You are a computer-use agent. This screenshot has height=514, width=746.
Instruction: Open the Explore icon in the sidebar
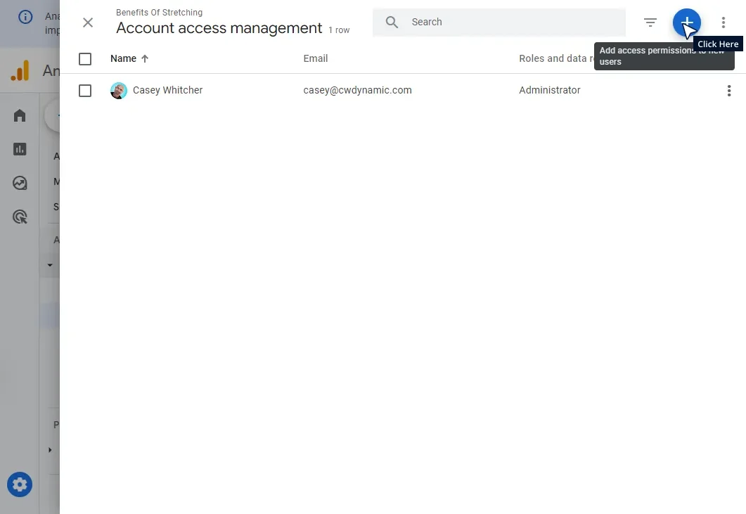[x=19, y=183]
